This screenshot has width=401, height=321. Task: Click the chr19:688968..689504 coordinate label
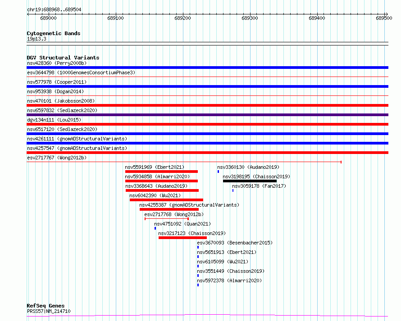click(x=54, y=10)
